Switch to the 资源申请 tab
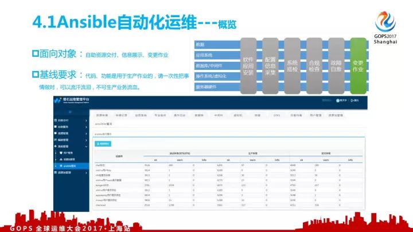 tap(102, 115)
